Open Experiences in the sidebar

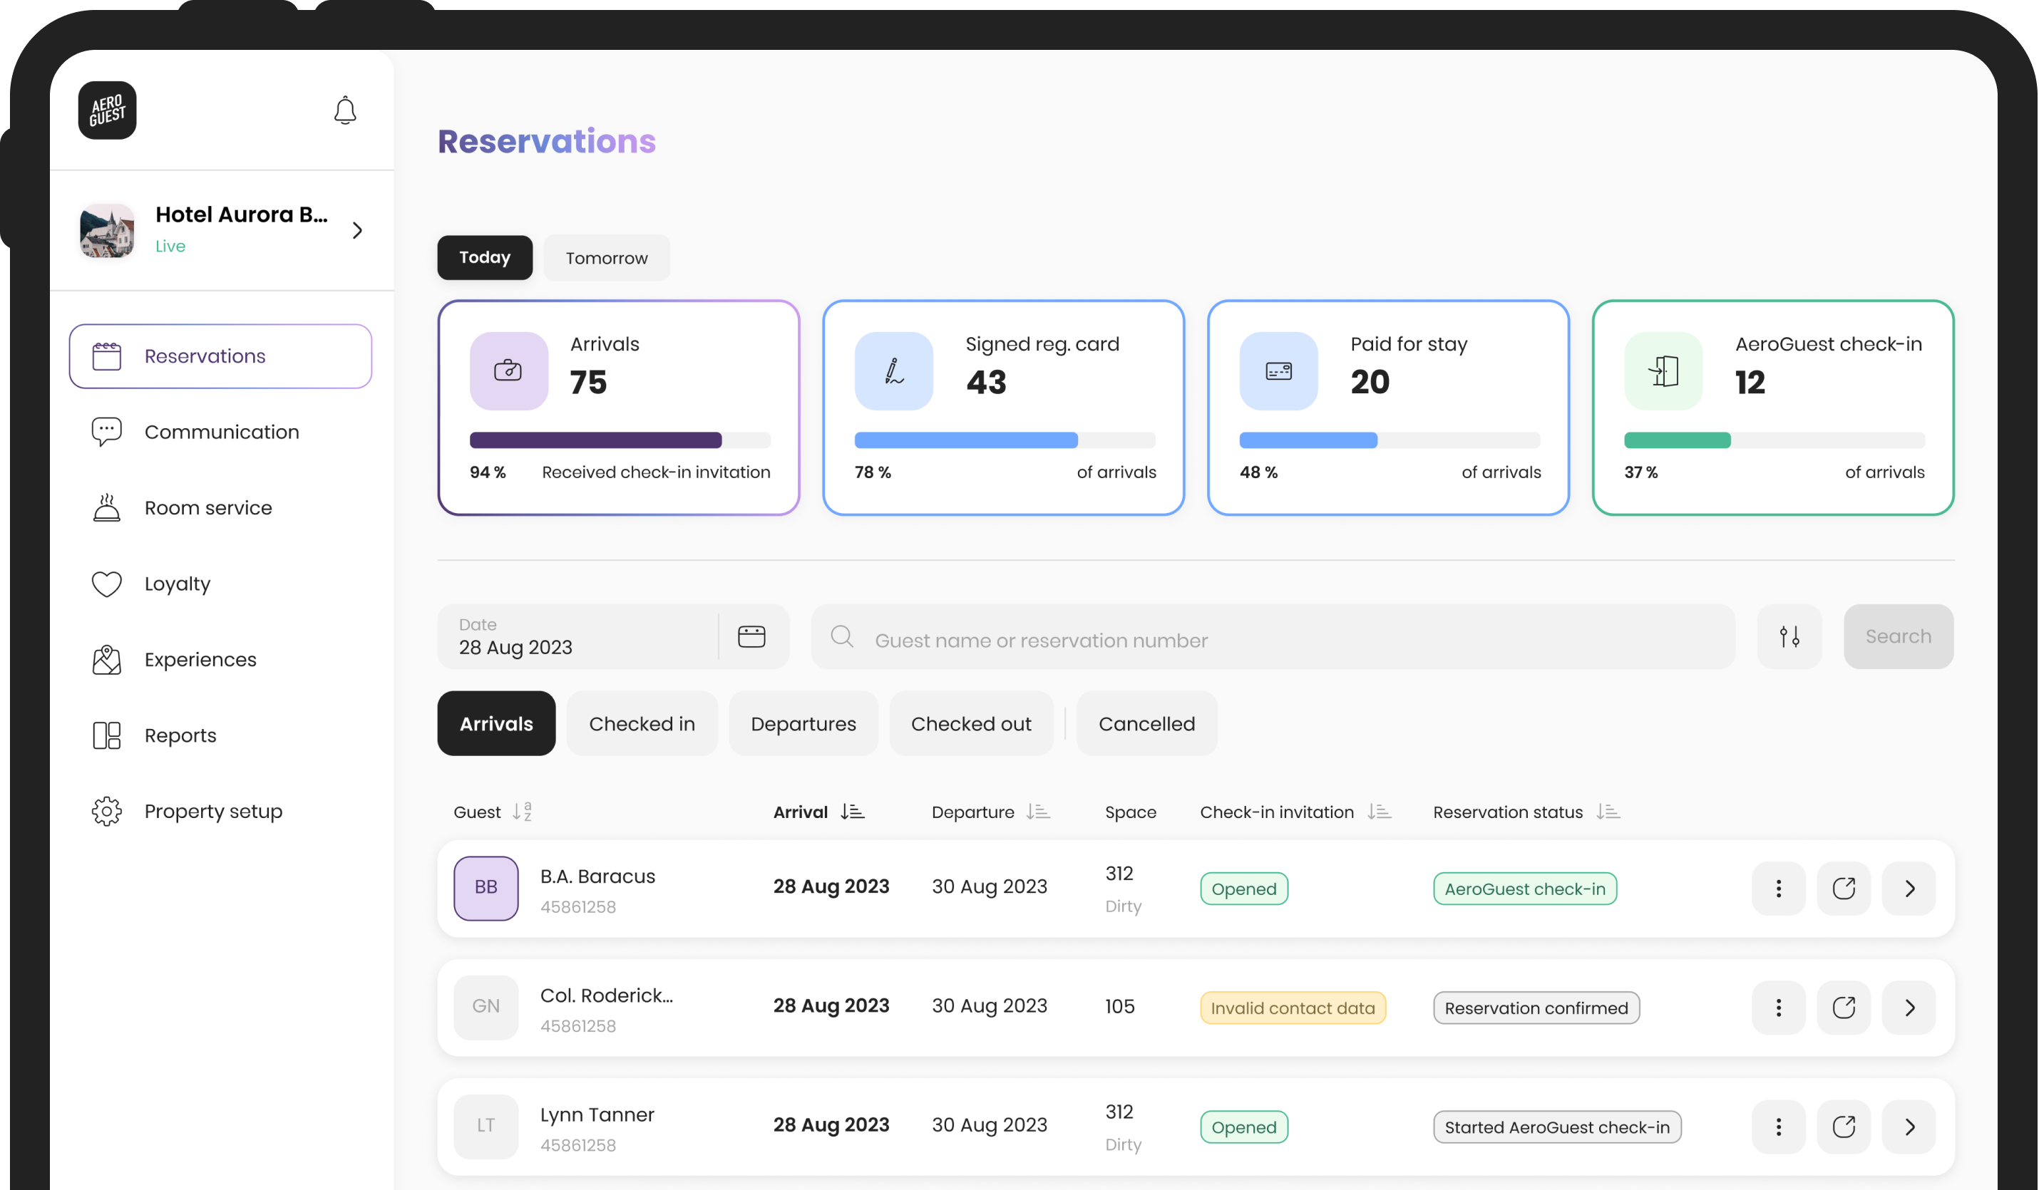click(x=220, y=660)
